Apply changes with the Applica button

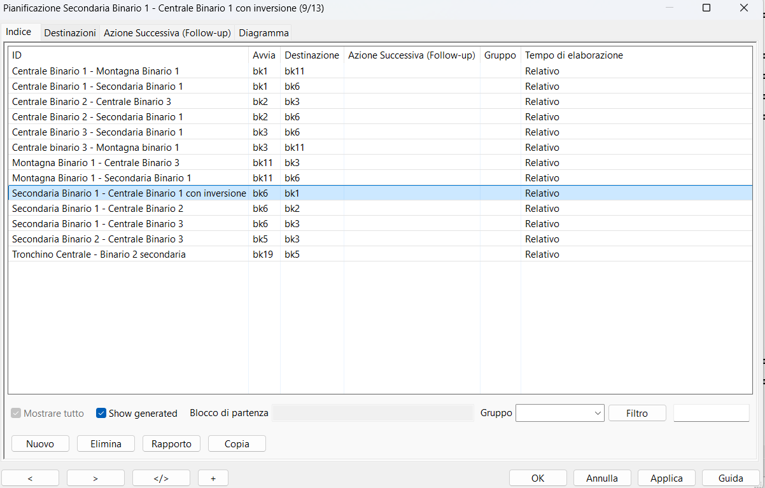[x=666, y=478]
